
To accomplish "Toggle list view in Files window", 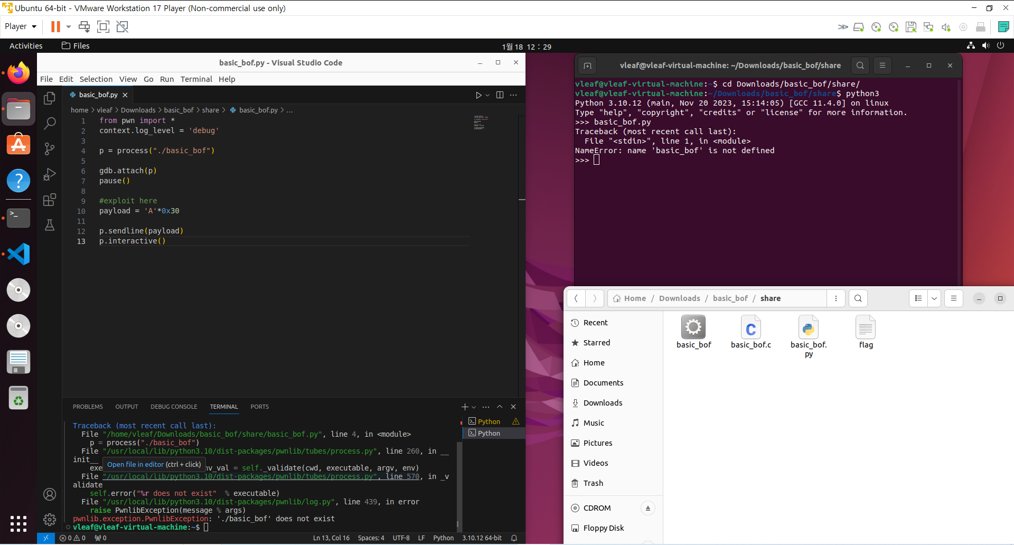I will pos(918,298).
